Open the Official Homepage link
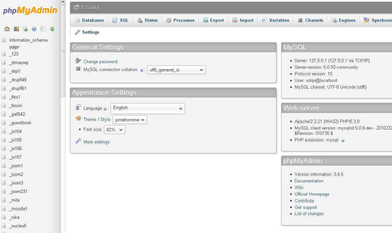This screenshot has width=392, height=233. click(x=312, y=194)
